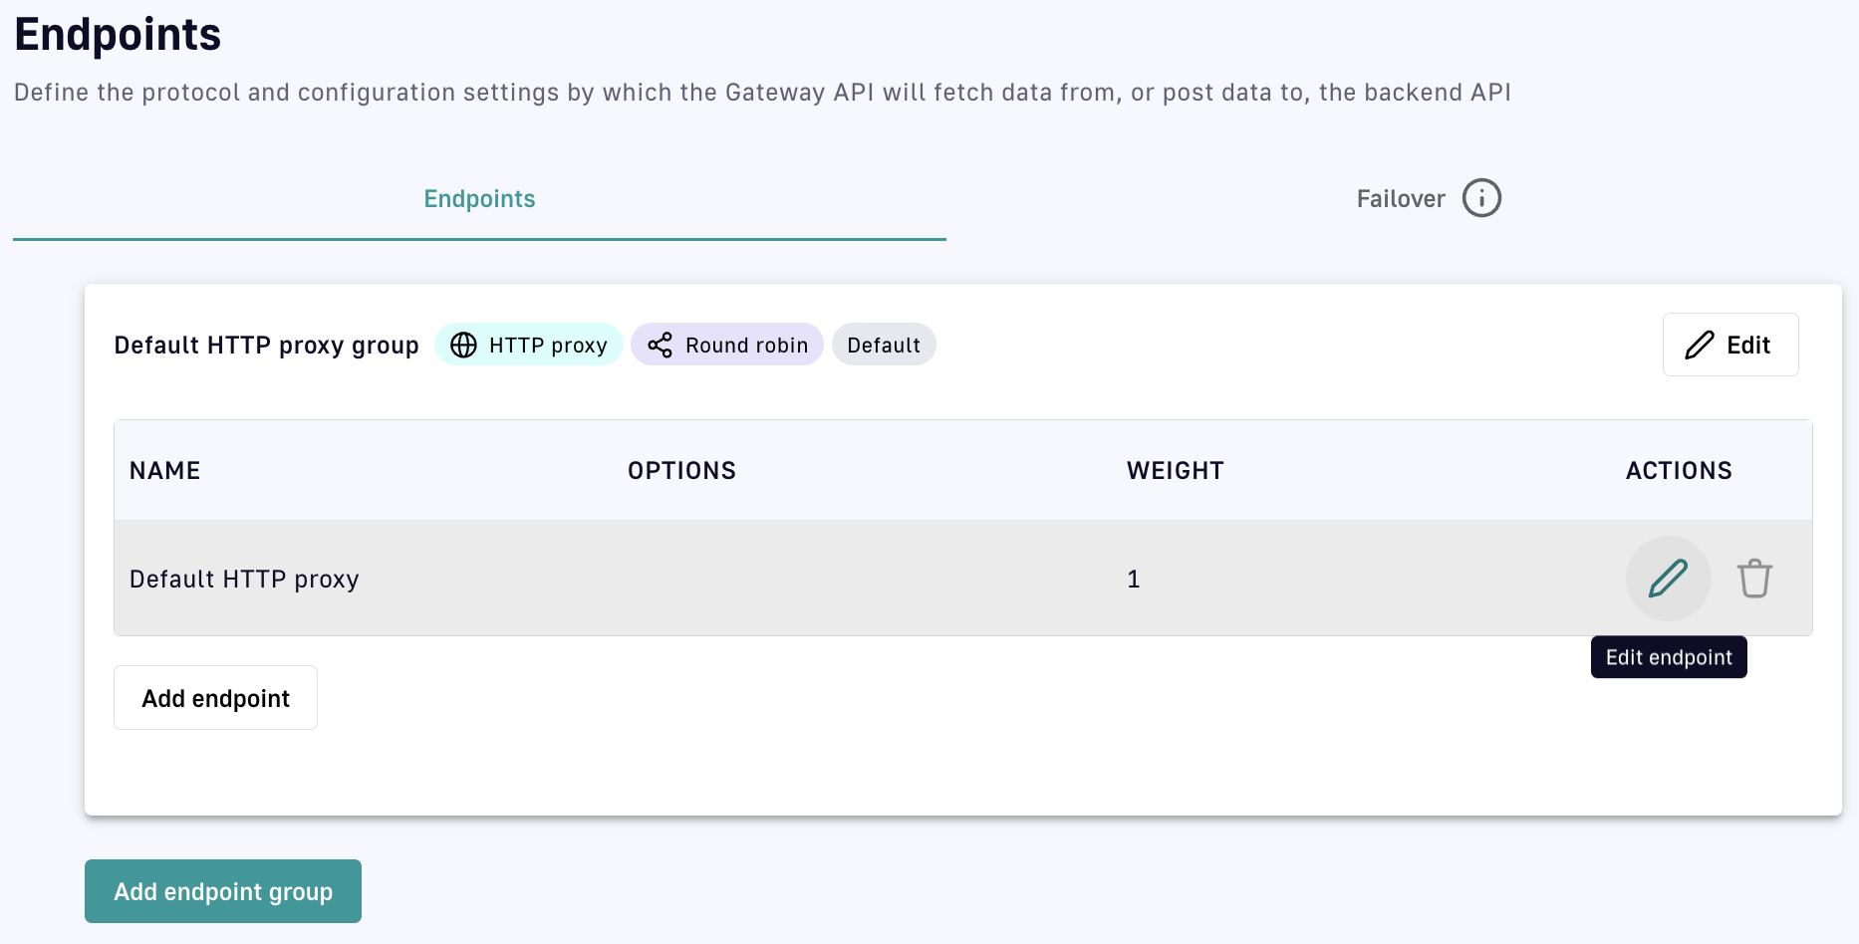Click the weight value 1 in the row
Viewport: 1859px width, 944px height.
tap(1133, 579)
